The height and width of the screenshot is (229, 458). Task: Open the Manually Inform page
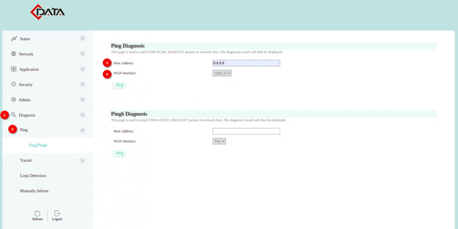[x=34, y=191]
